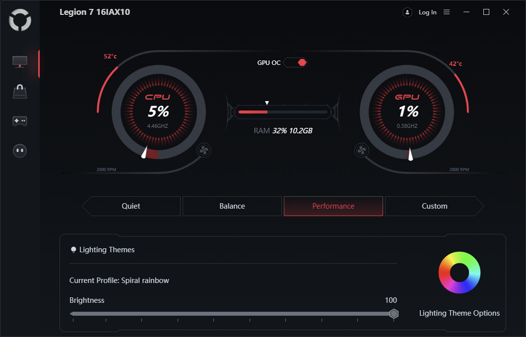Switch to Quiet mode

(131, 206)
